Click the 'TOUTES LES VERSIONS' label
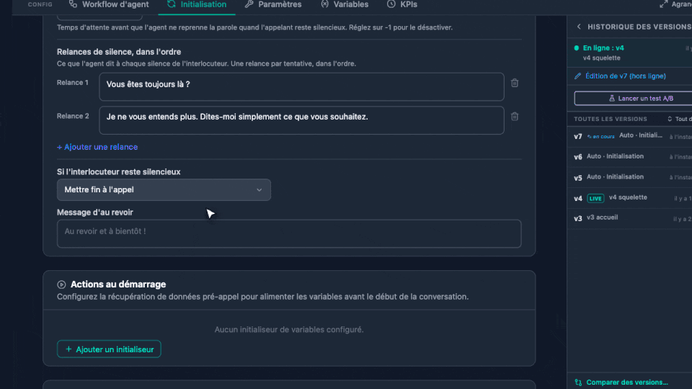 tap(611, 119)
